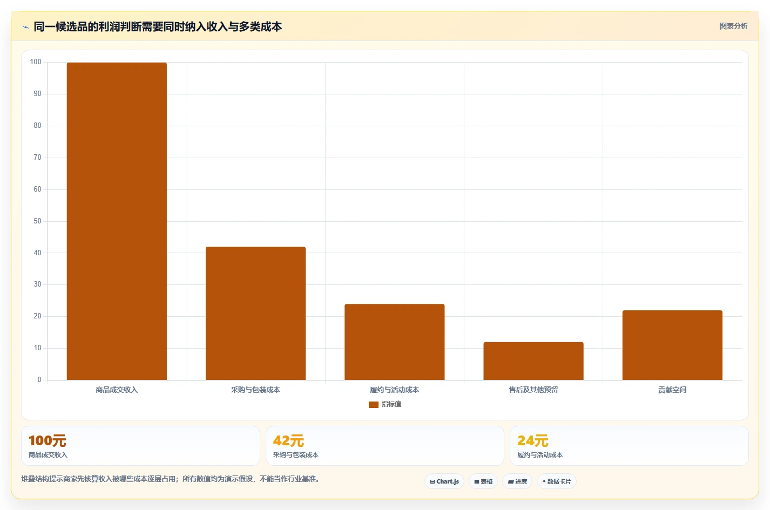Screen dimensions: 770x510
Task: Select the 售后及其他预留 bar in chart
Action: pyautogui.click(x=533, y=361)
